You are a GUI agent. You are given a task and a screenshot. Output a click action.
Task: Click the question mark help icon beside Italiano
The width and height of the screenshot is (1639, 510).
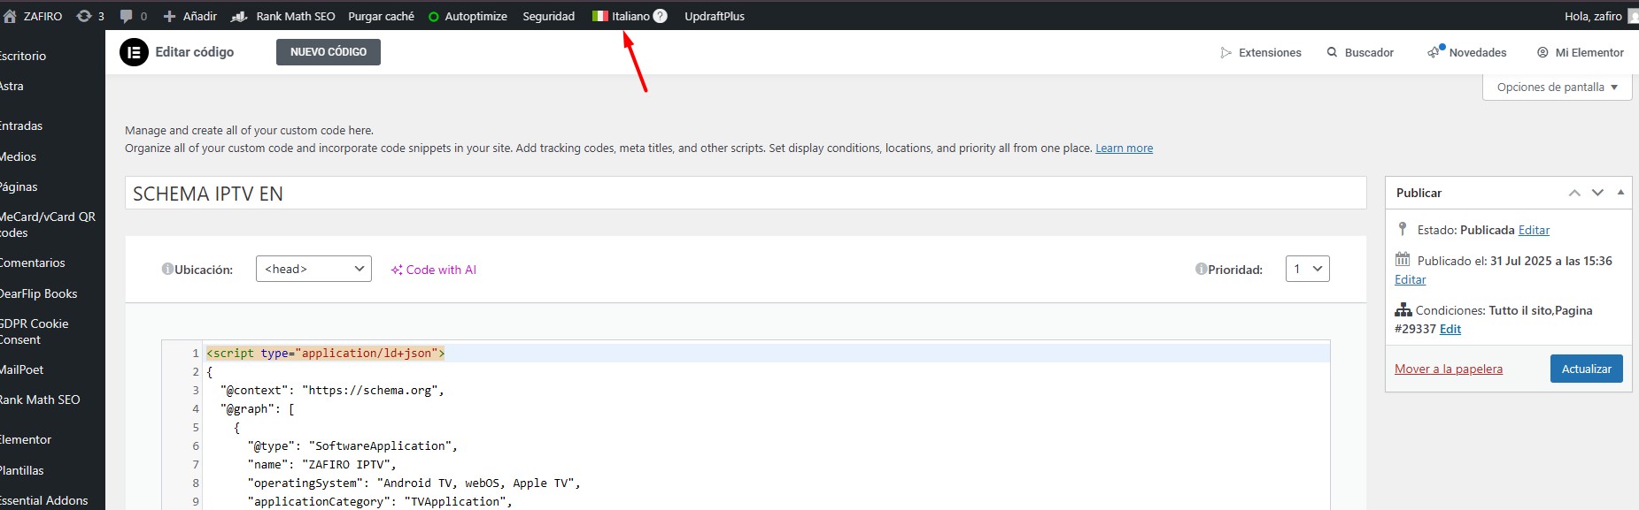coord(660,16)
